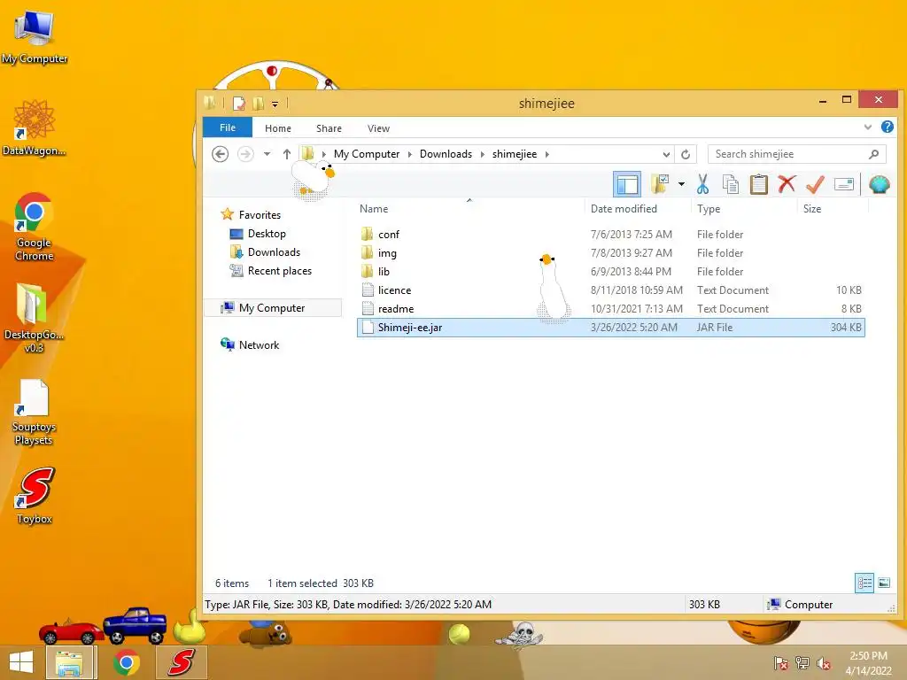Click the folder options toolbar icon
This screenshot has width=907, height=680.
coord(659,184)
